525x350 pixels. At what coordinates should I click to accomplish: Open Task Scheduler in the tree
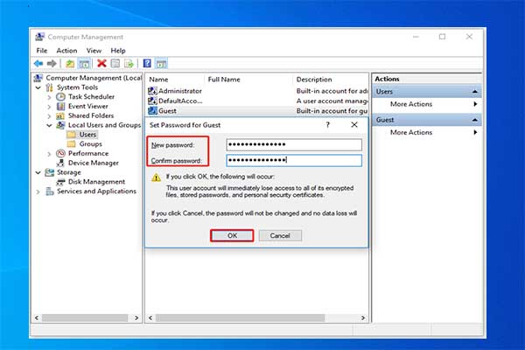pyautogui.click(x=92, y=96)
